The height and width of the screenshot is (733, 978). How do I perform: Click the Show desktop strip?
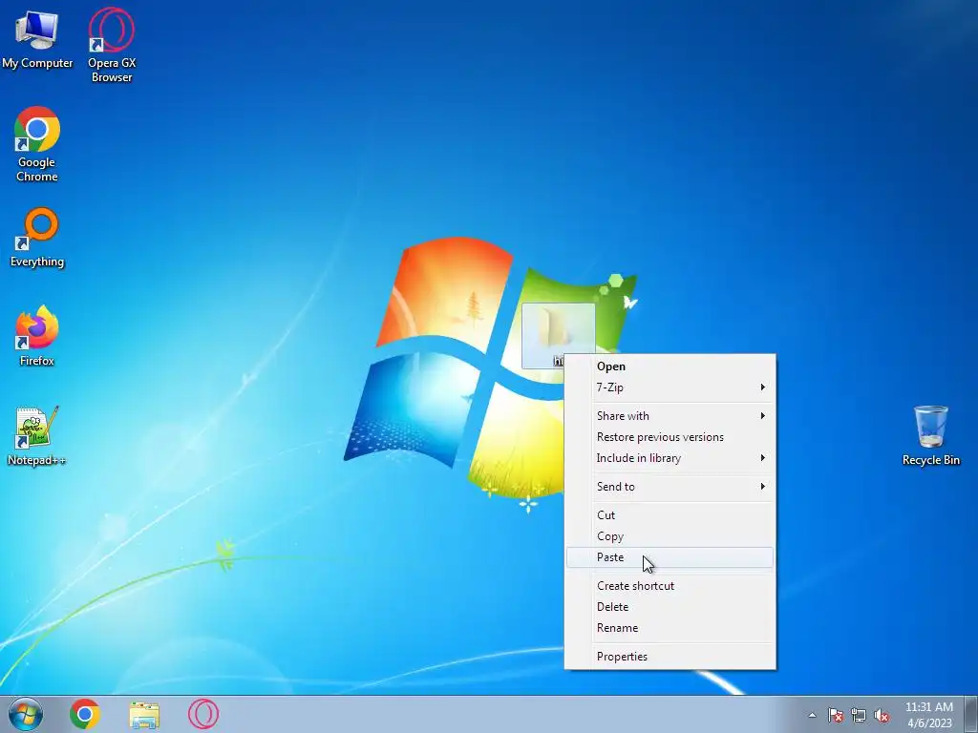coord(971,714)
